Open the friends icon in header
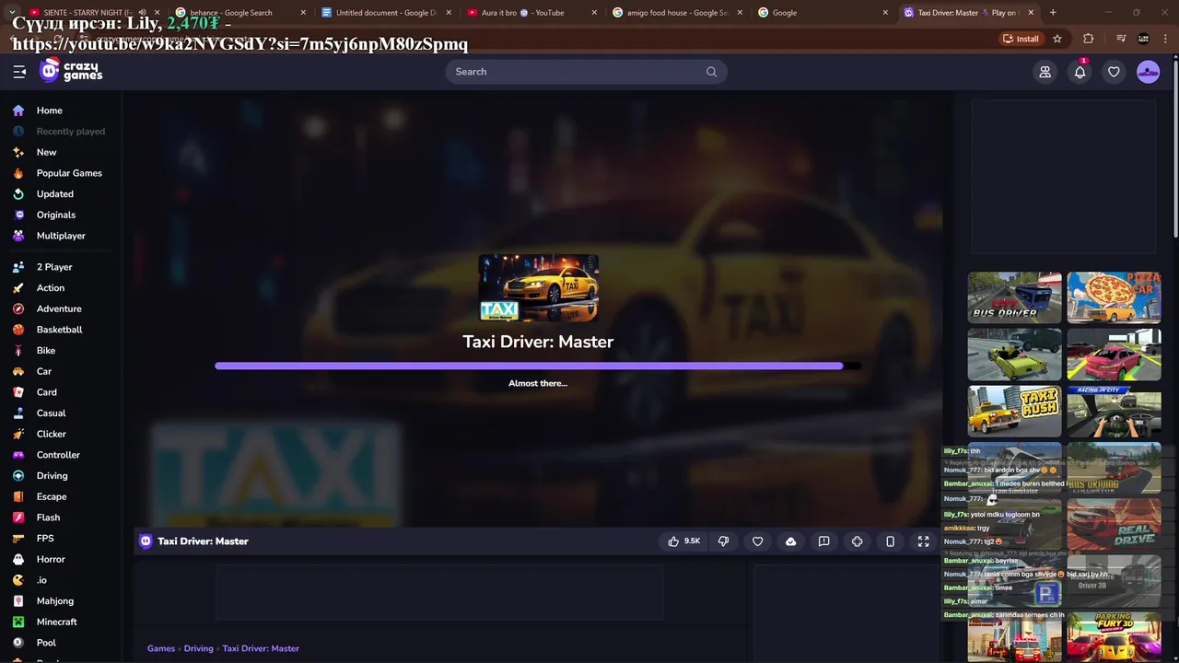 click(x=1045, y=72)
